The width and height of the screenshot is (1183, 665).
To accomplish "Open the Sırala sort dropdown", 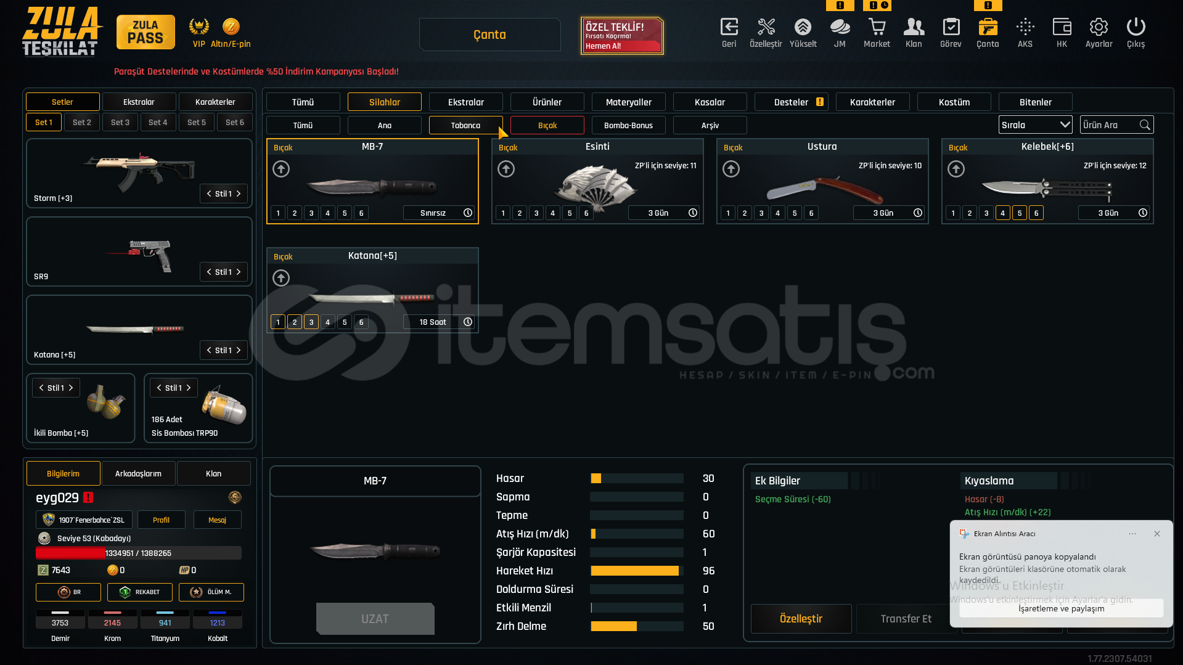I will 1036,125.
